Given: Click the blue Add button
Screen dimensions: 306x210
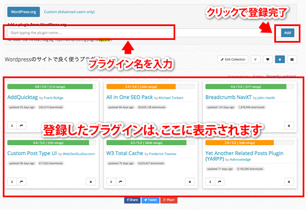Looking at the screenshot, I should (x=288, y=33).
